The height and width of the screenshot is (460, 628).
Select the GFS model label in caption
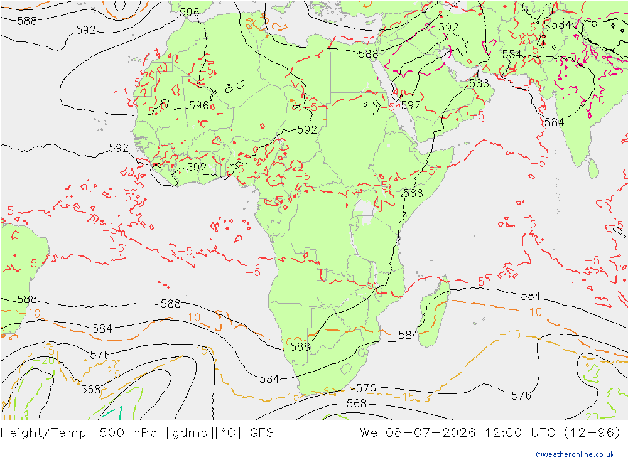pyautogui.click(x=261, y=433)
